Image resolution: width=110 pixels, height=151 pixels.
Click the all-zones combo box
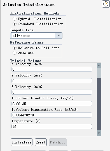point(36,36)
